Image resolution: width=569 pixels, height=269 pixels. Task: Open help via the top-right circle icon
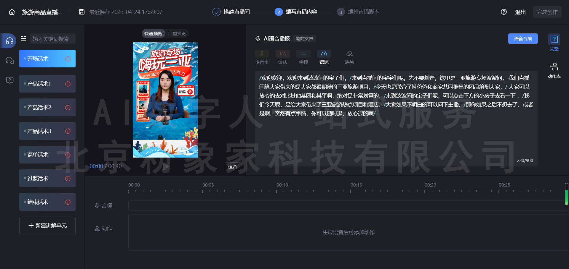point(503,12)
